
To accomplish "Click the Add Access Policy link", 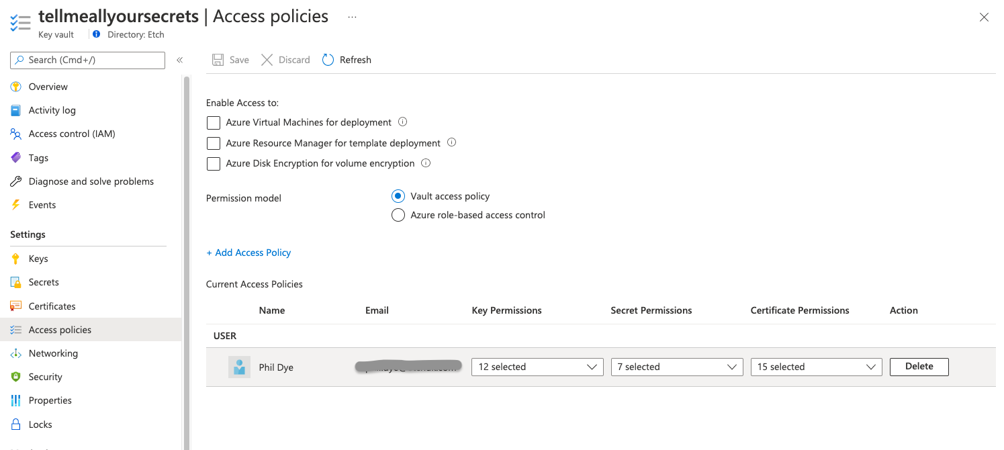I will point(248,253).
